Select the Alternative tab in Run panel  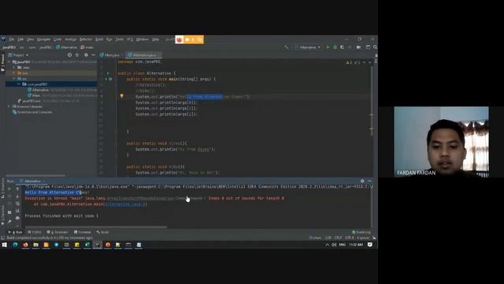tap(32, 181)
